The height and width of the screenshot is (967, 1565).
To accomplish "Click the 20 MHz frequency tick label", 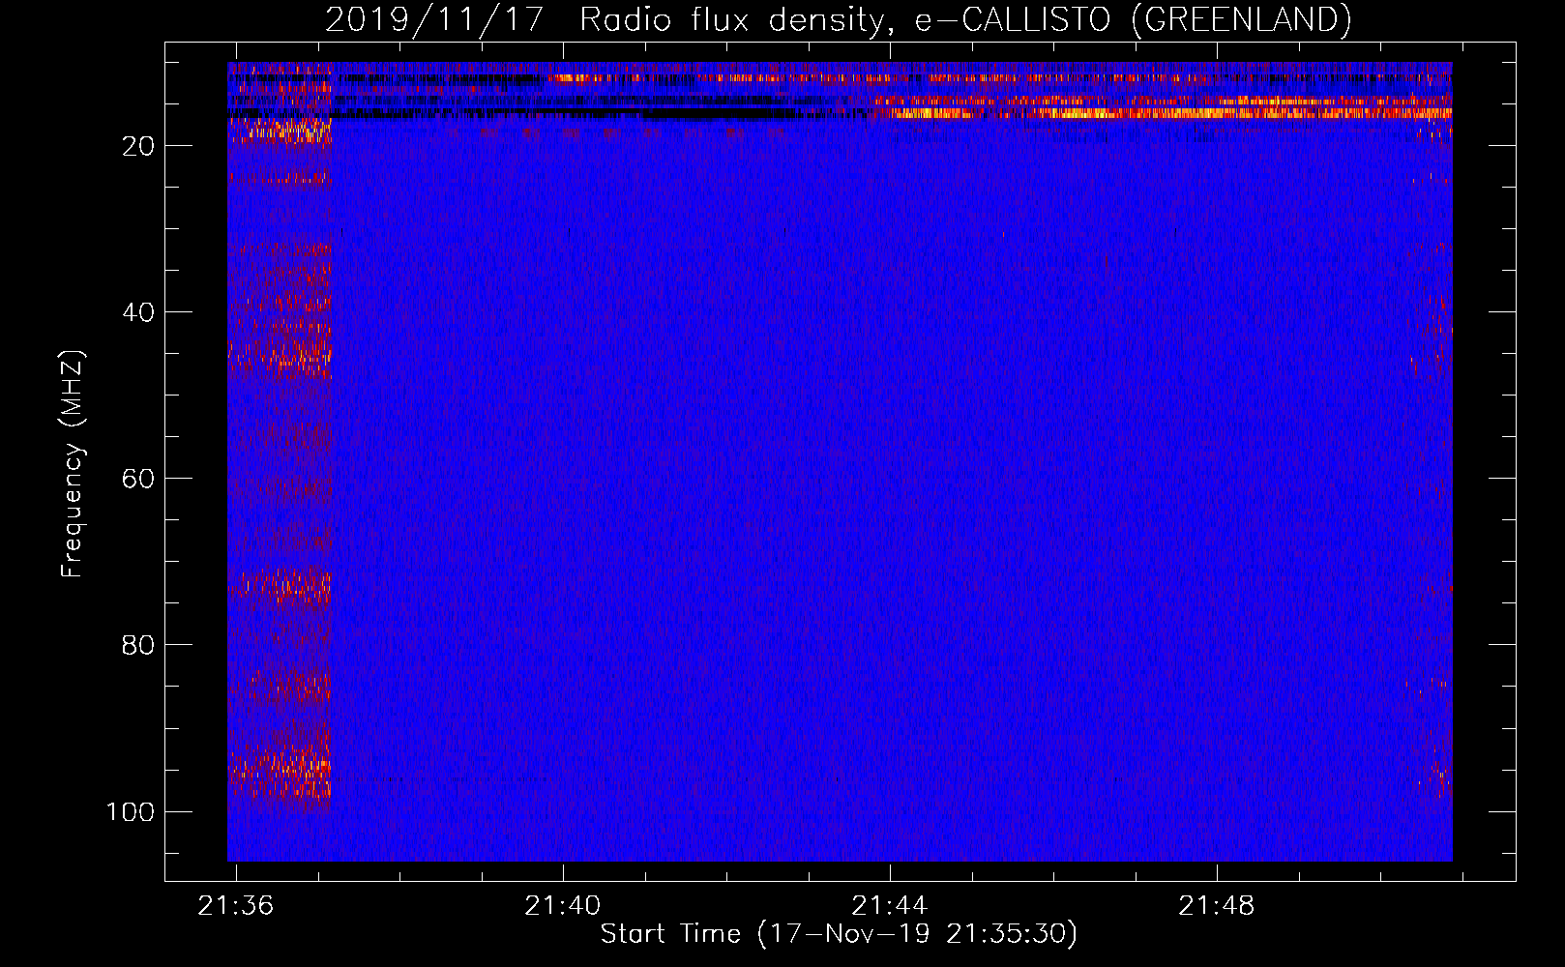I will coord(138,146).
